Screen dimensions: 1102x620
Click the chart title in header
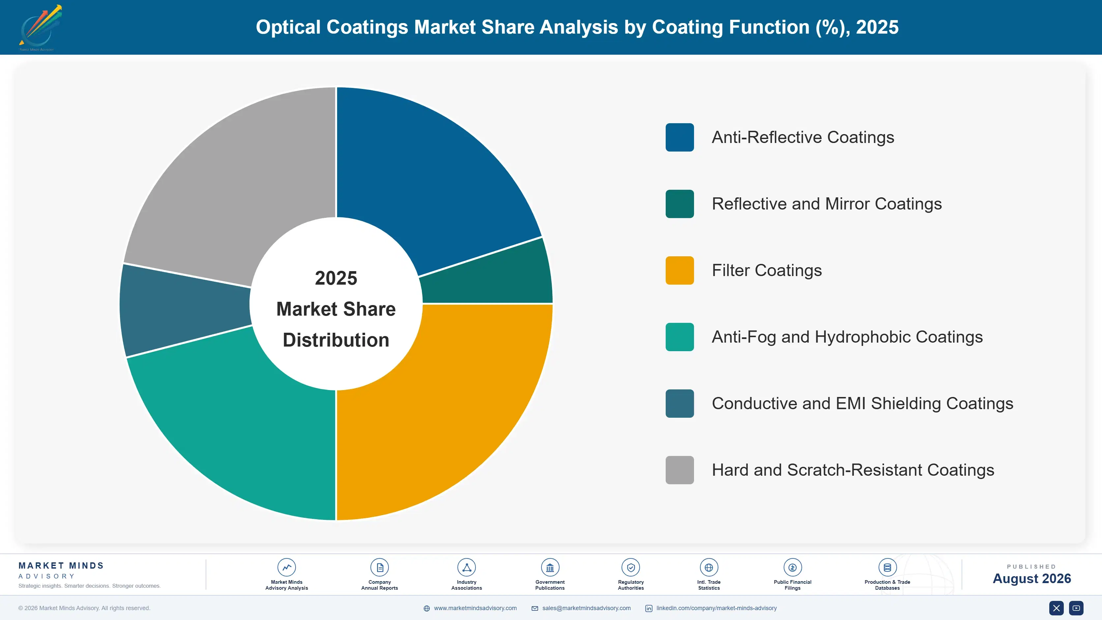pos(577,27)
